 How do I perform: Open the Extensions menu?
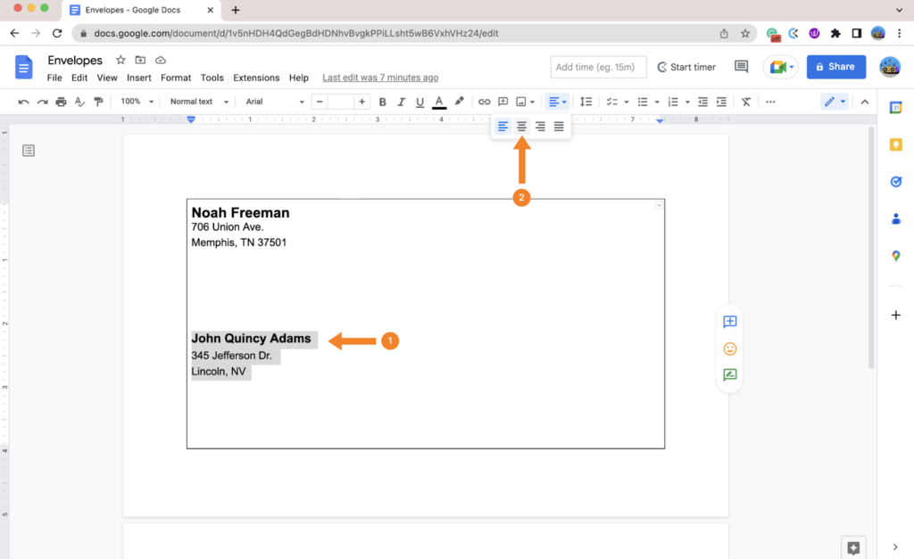click(256, 78)
